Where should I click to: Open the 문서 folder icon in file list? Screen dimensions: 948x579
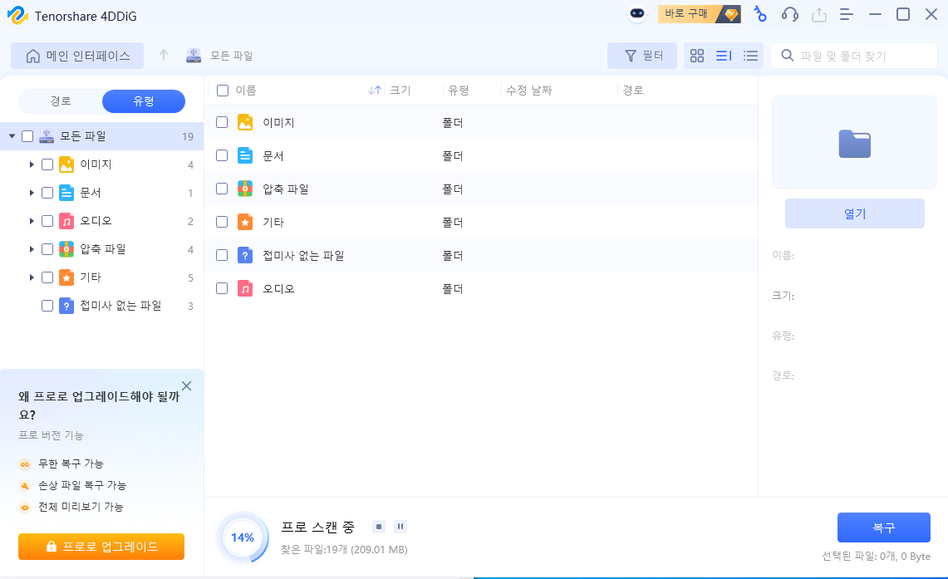click(x=245, y=155)
